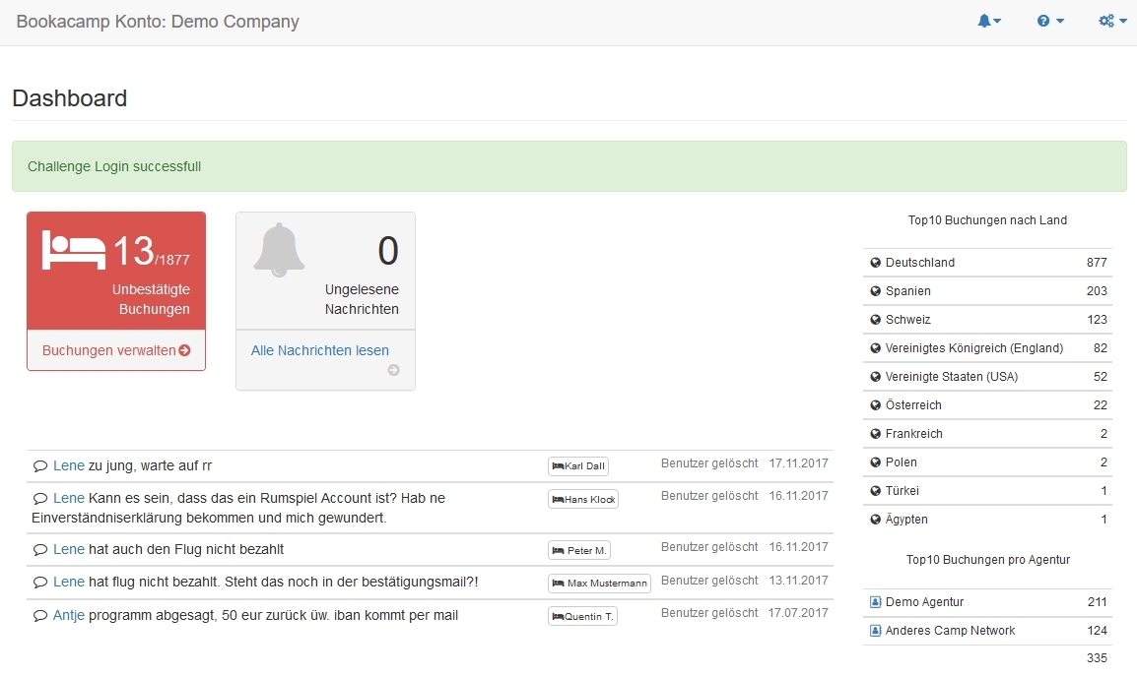Open Buchungen verwalten link

[x=109, y=350]
